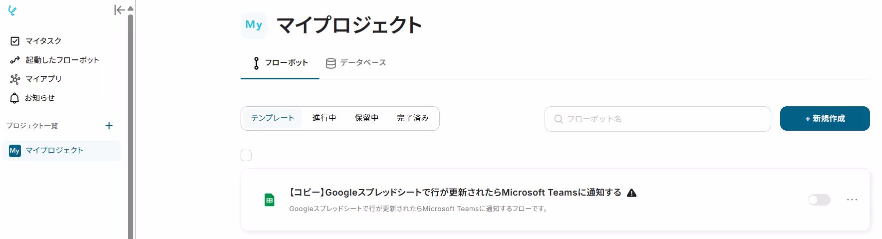Switch to the フローボット tab

(280, 63)
